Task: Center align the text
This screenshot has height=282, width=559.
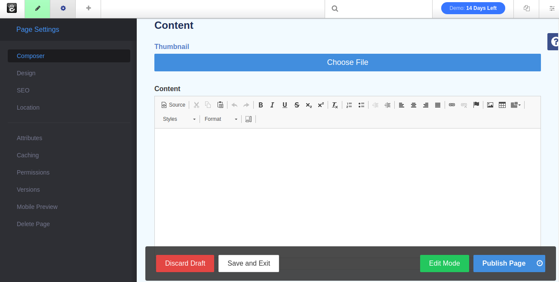Action: (x=414, y=105)
